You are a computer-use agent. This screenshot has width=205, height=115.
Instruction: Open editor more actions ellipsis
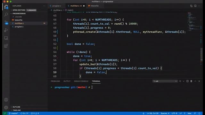click(x=199, y=6)
